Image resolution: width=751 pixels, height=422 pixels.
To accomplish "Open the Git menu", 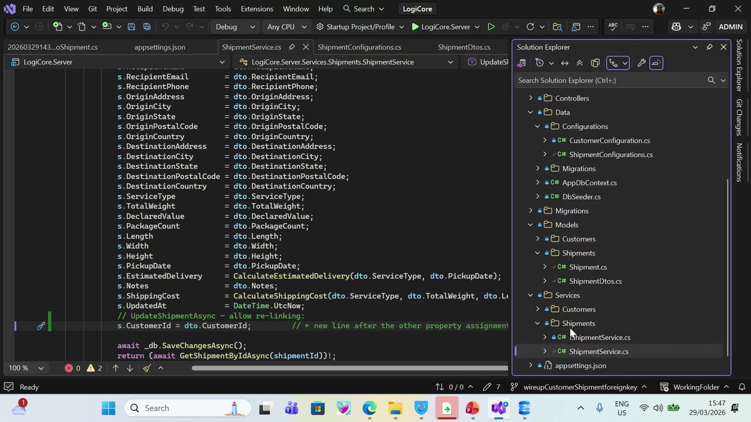I will pyautogui.click(x=93, y=9).
